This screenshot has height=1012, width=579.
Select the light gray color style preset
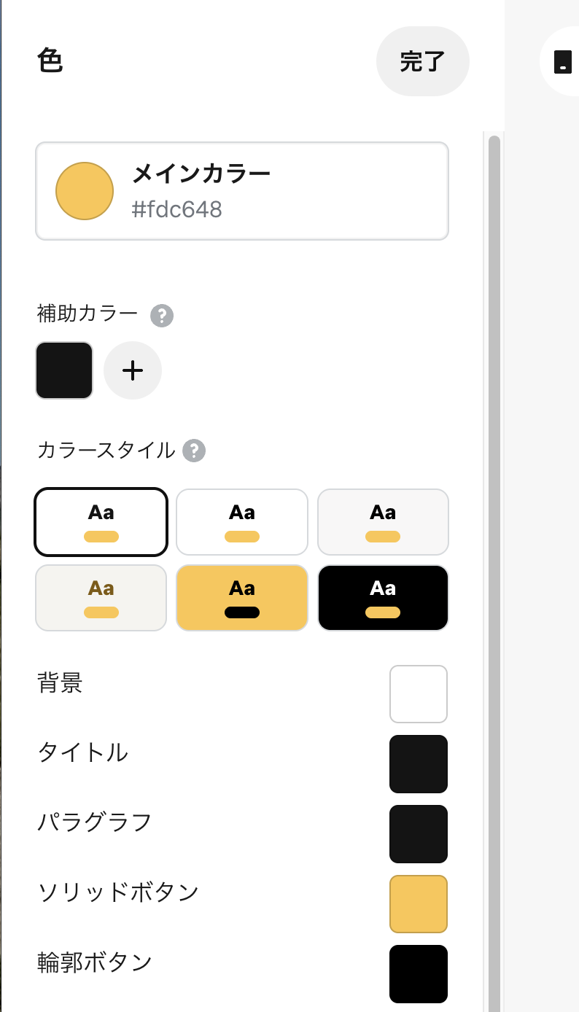pyautogui.click(x=383, y=522)
